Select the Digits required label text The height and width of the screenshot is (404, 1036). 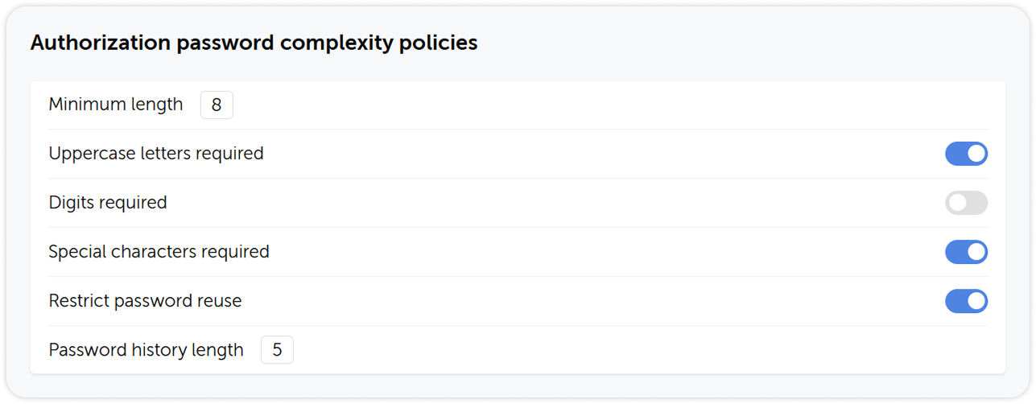click(108, 202)
